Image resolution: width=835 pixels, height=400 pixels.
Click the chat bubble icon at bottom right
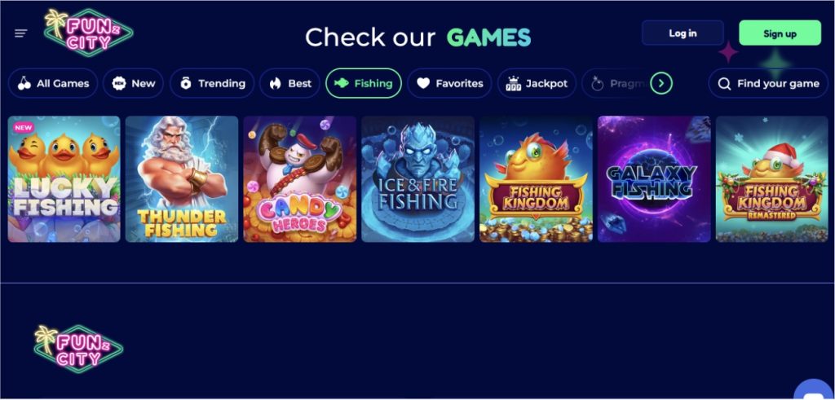pos(815,390)
